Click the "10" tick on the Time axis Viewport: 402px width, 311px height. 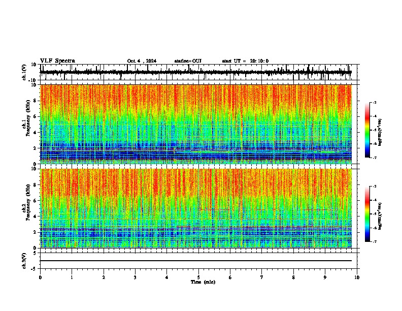click(x=357, y=277)
